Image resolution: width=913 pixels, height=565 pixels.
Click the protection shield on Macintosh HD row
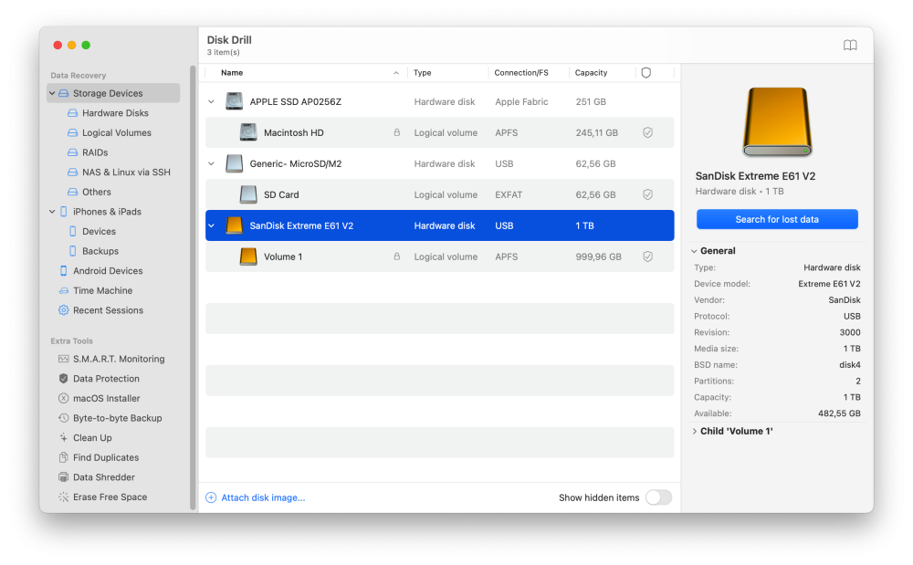coord(647,132)
